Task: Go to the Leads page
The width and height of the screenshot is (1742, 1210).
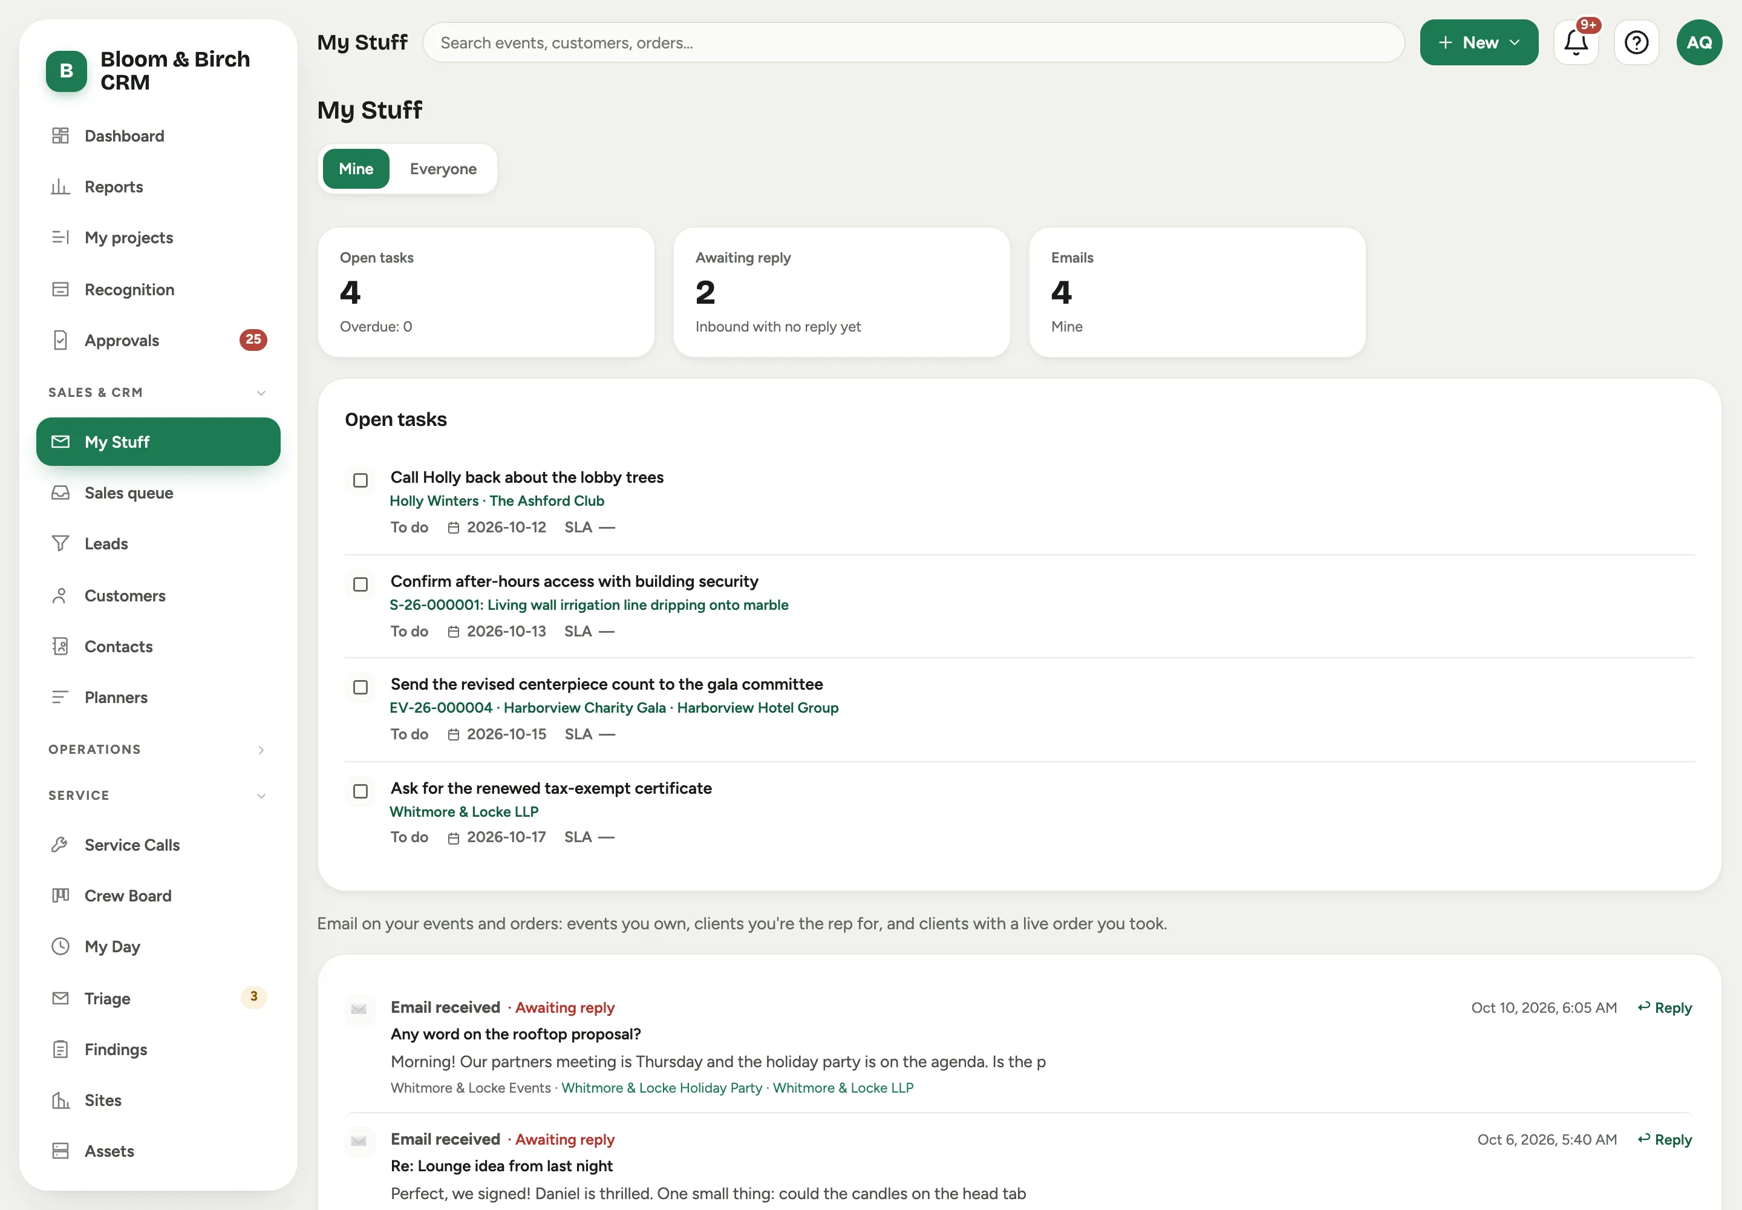Action: [158, 543]
